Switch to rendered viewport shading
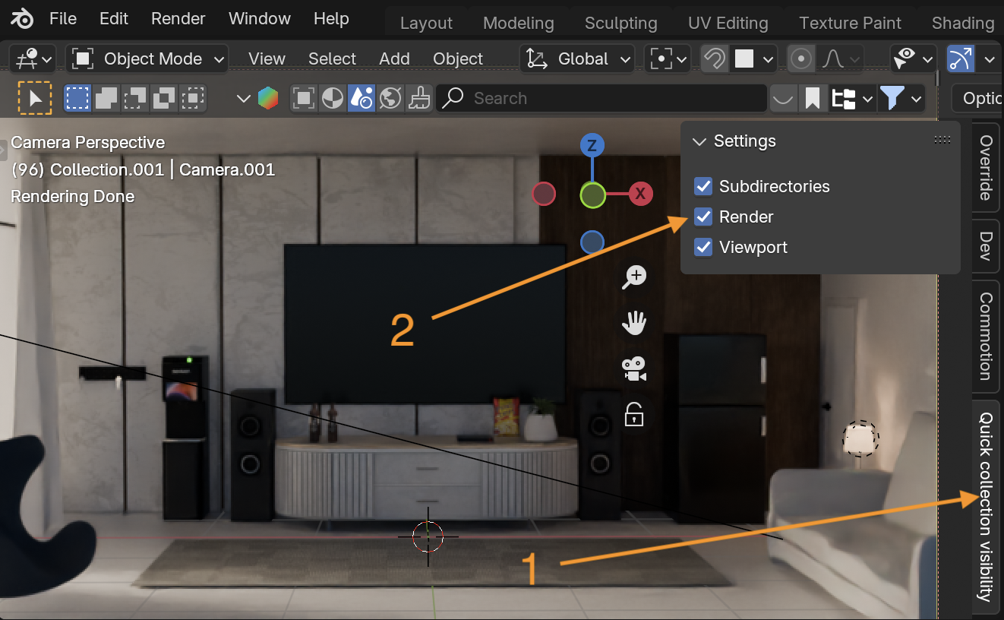The width and height of the screenshot is (1004, 620). pos(390,98)
